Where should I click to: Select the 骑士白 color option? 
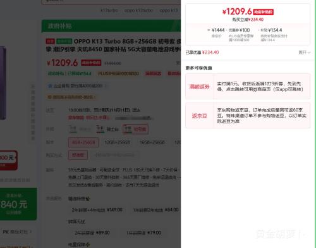[x=107, y=129]
